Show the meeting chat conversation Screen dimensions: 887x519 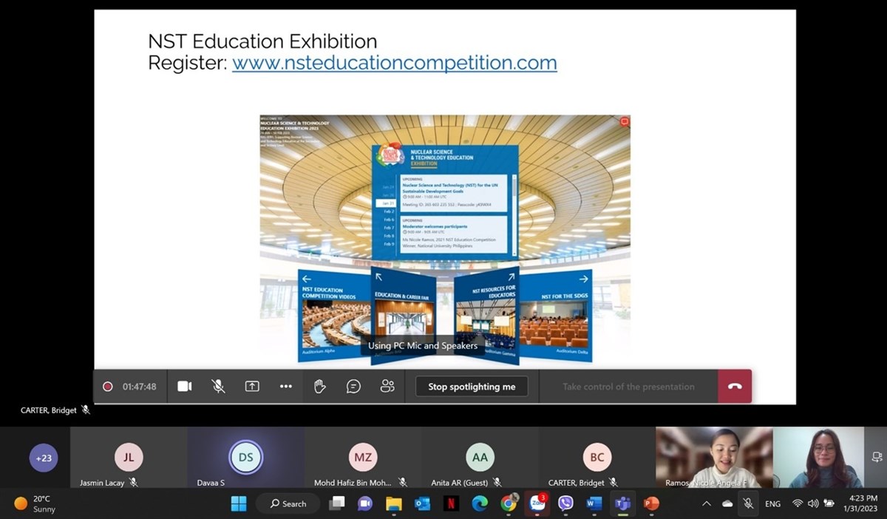353,387
